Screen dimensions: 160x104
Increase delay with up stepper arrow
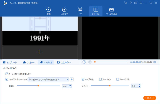click(139, 85)
